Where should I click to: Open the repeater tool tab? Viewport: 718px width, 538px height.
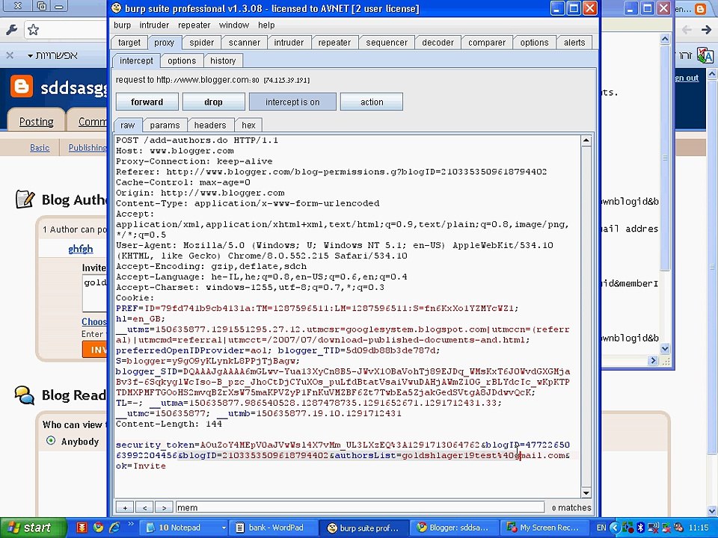334,43
